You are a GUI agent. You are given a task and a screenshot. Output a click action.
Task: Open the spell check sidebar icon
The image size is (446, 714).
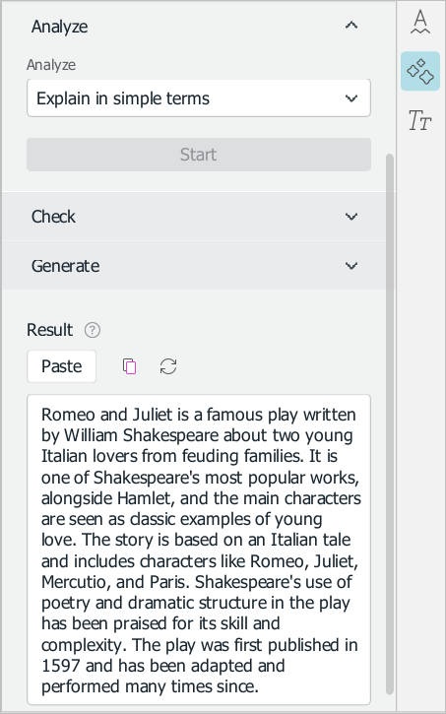(420, 22)
